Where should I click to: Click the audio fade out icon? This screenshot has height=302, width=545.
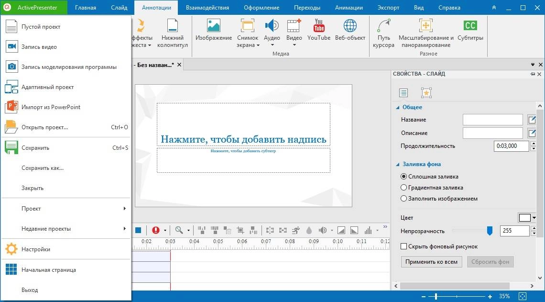click(x=354, y=230)
